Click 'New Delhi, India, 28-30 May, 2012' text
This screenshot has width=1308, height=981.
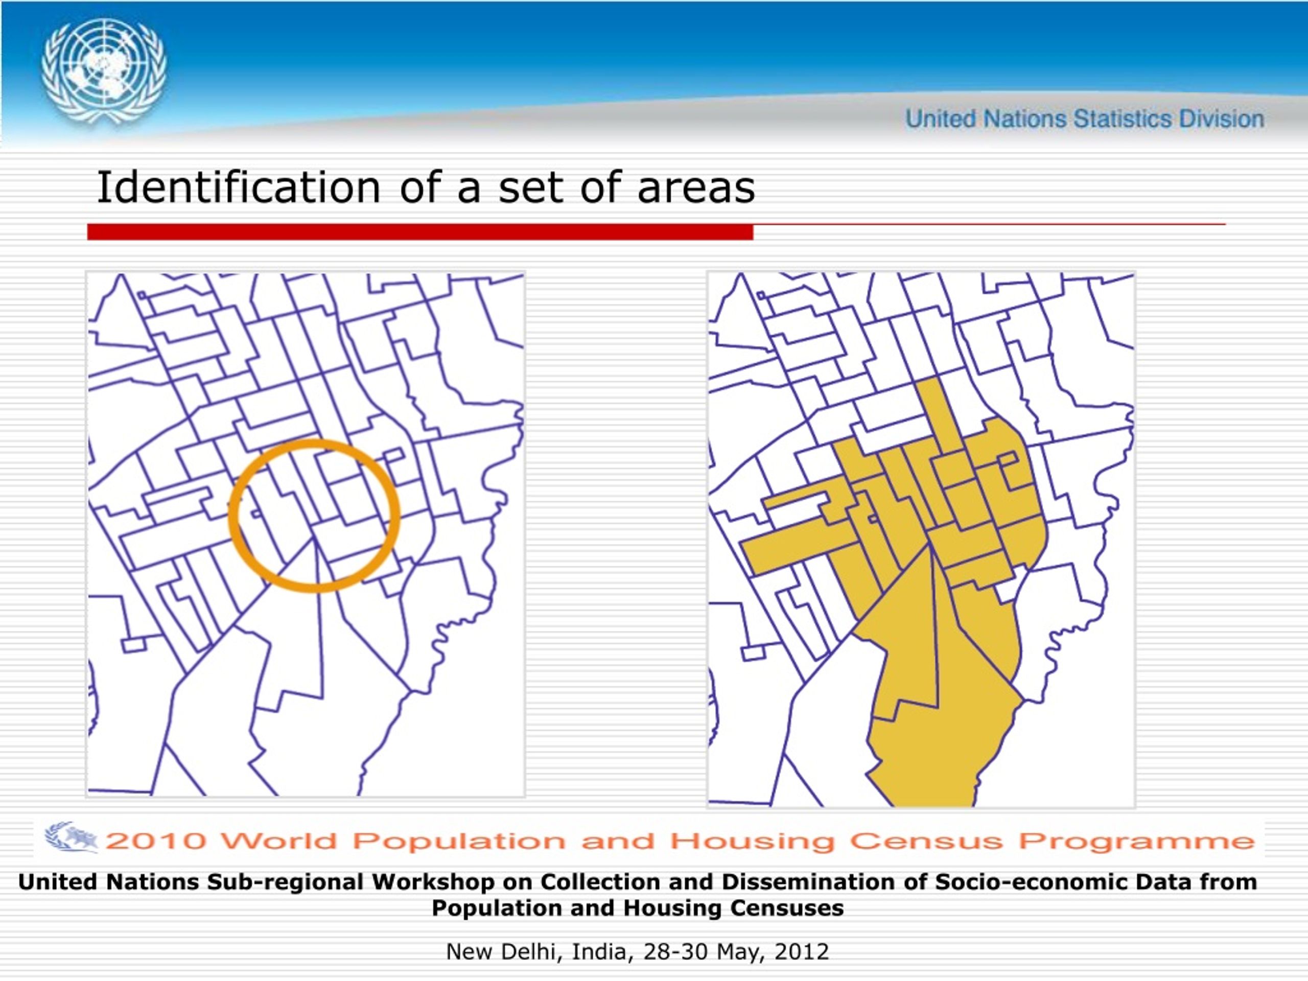(x=638, y=951)
